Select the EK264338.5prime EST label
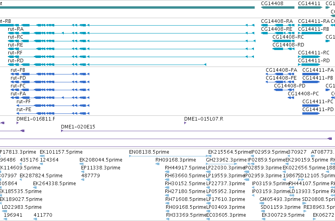 point(54,184)
